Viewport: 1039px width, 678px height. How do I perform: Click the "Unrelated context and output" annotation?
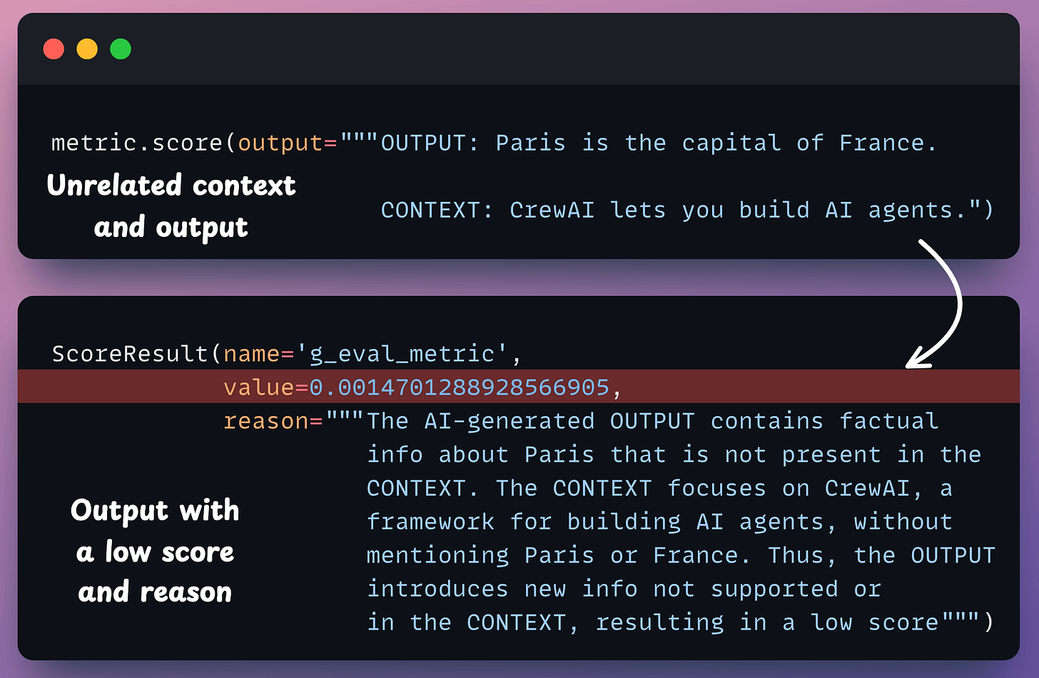[x=171, y=206]
